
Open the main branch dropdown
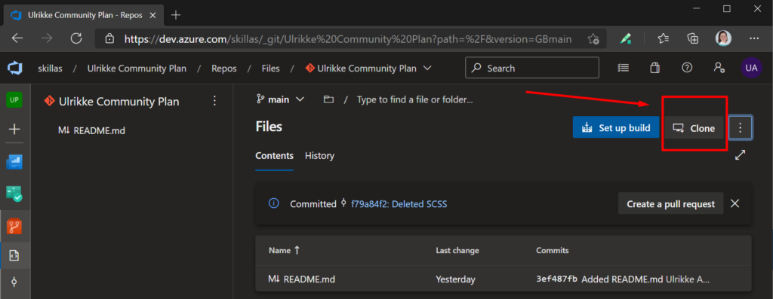[x=280, y=100]
